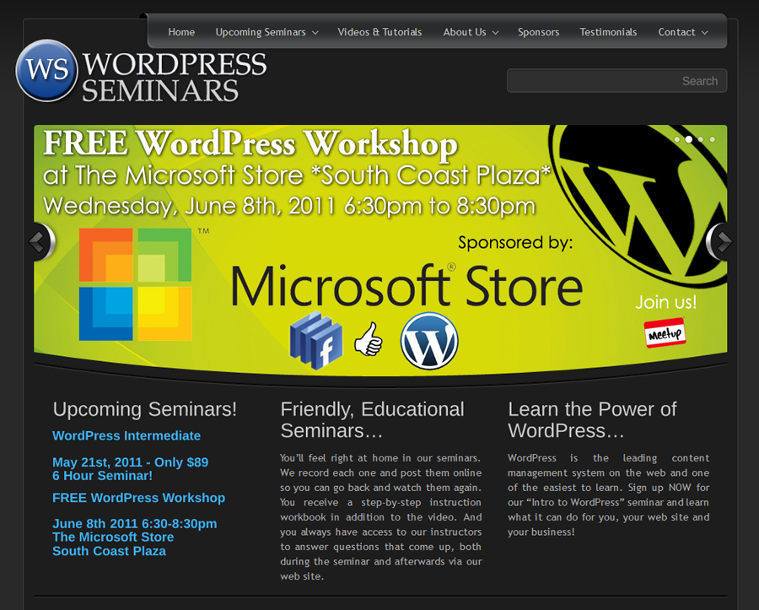The height and width of the screenshot is (610, 759).
Task: Open the WordPress Intermediate link
Action: point(126,435)
